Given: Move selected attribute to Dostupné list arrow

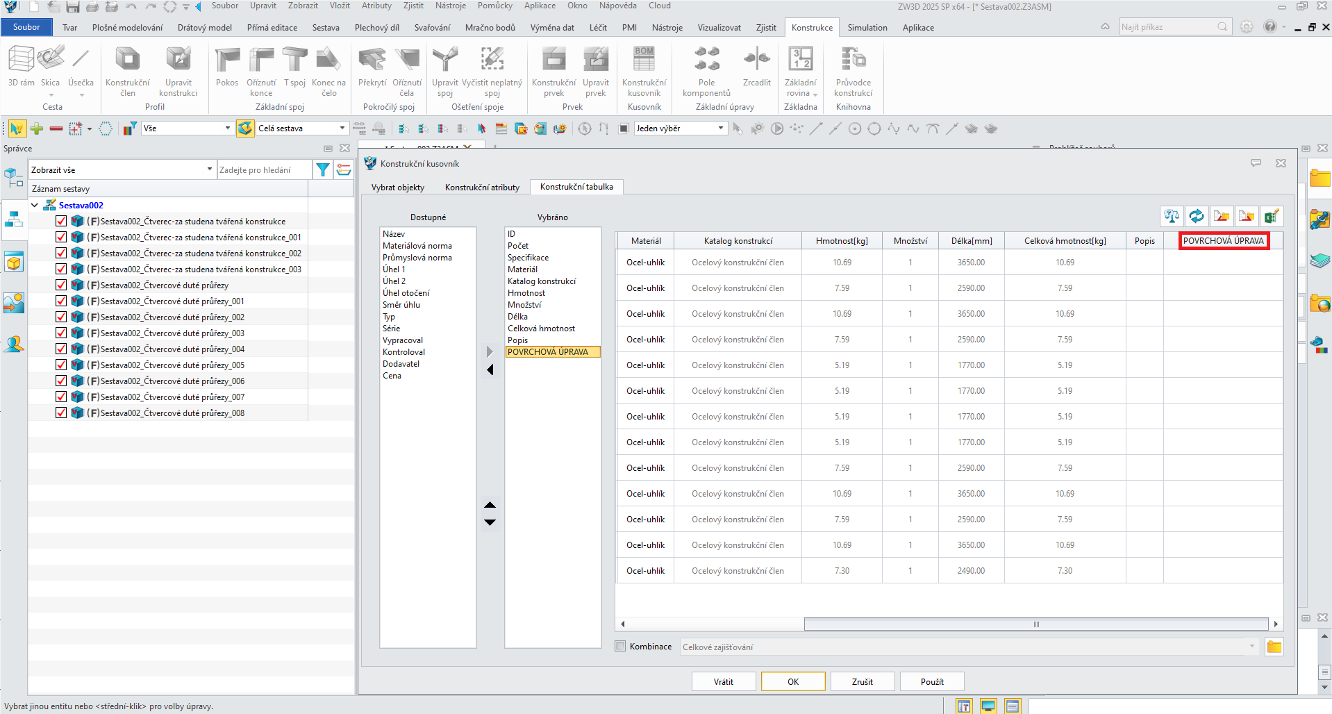Looking at the screenshot, I should (490, 370).
